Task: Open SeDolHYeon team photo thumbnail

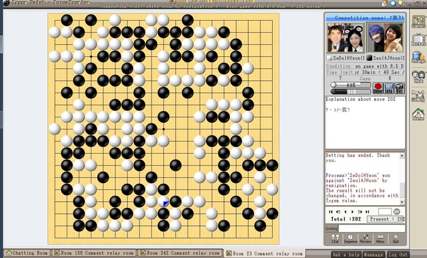Action: click(346, 37)
